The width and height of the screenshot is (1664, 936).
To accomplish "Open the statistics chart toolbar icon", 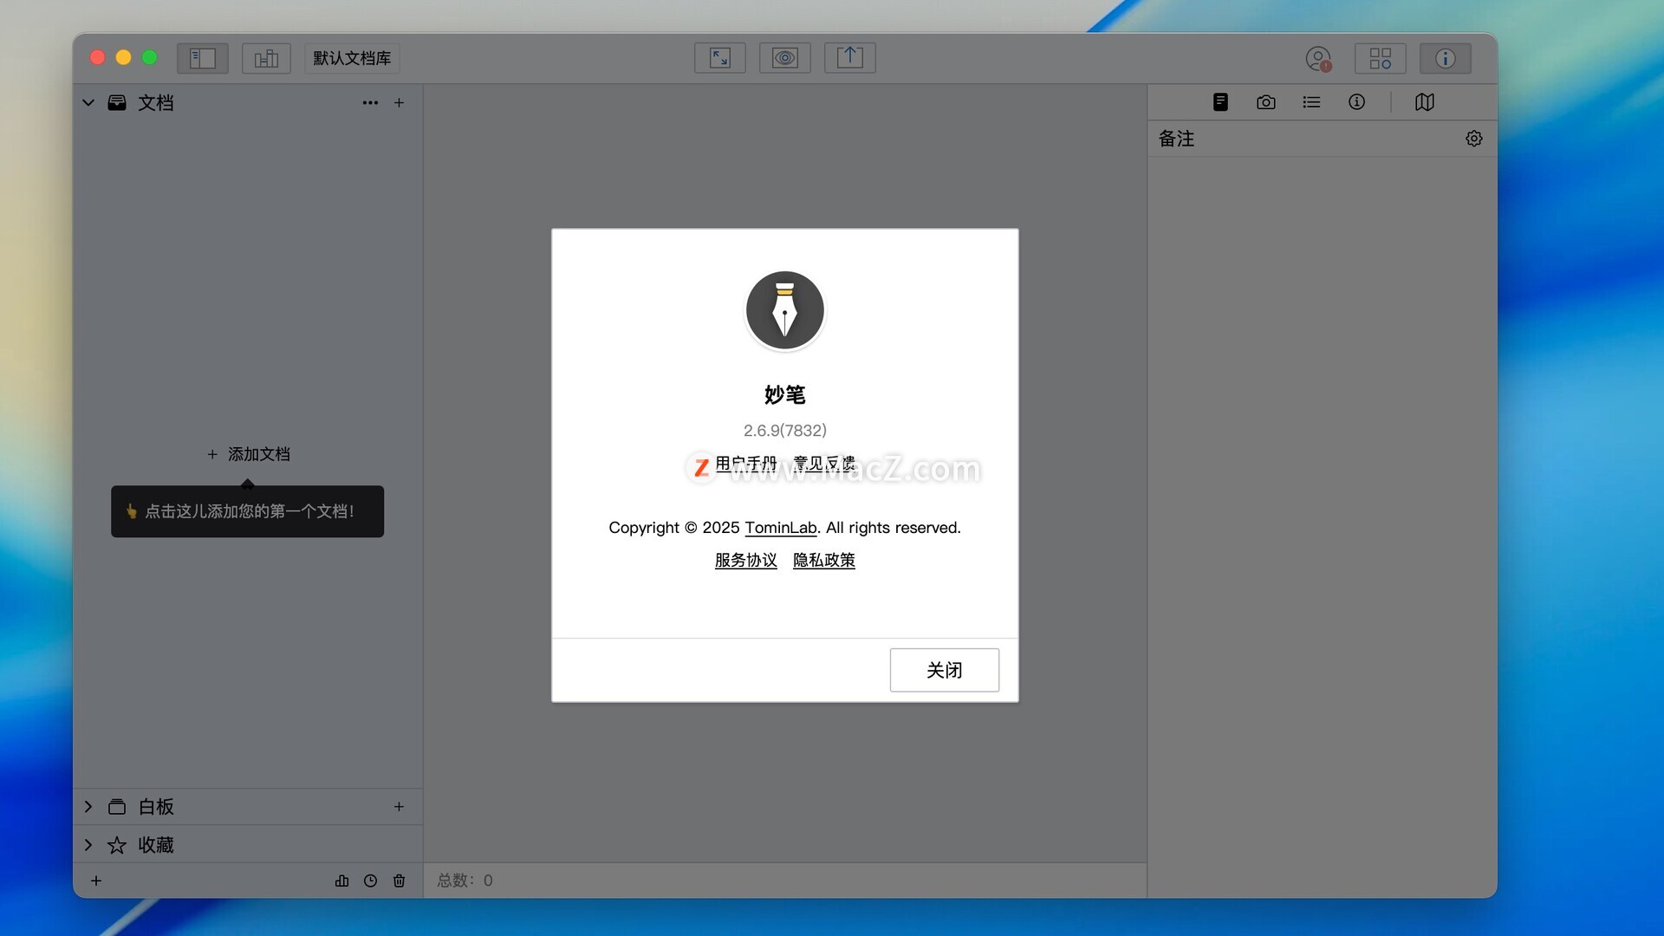I will (266, 58).
